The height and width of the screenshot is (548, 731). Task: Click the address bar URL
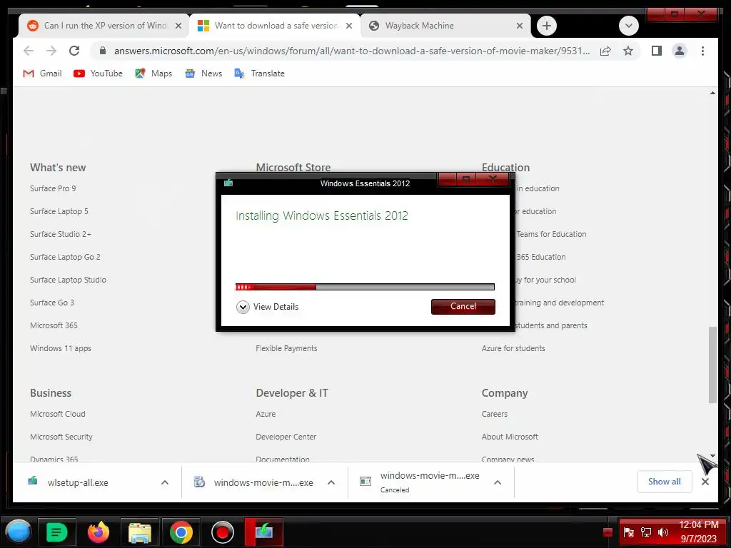tap(352, 51)
